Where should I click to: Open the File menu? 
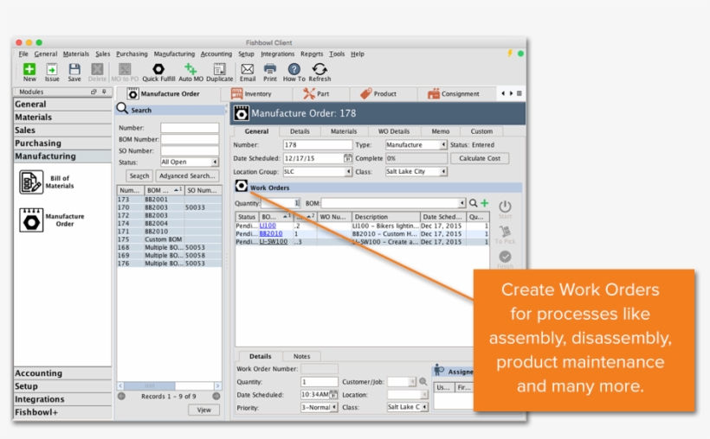click(23, 54)
